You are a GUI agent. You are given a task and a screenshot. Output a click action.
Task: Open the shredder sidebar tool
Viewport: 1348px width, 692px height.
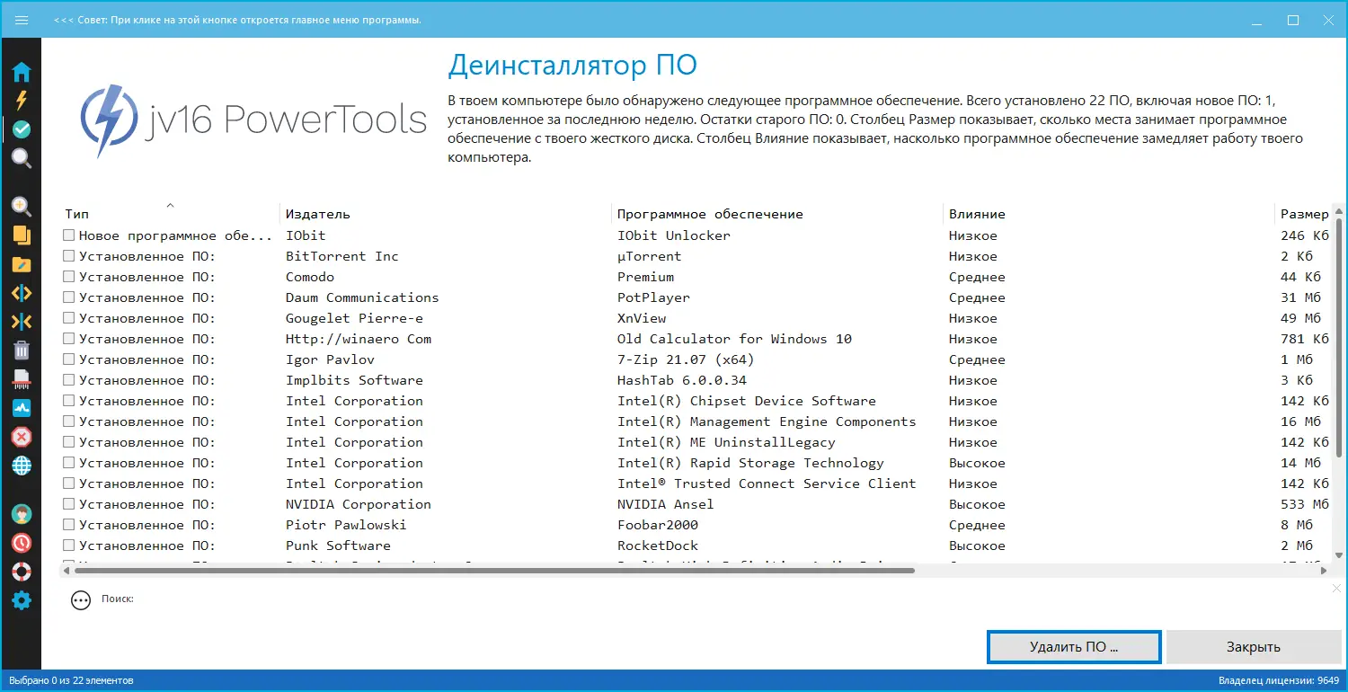[22, 379]
